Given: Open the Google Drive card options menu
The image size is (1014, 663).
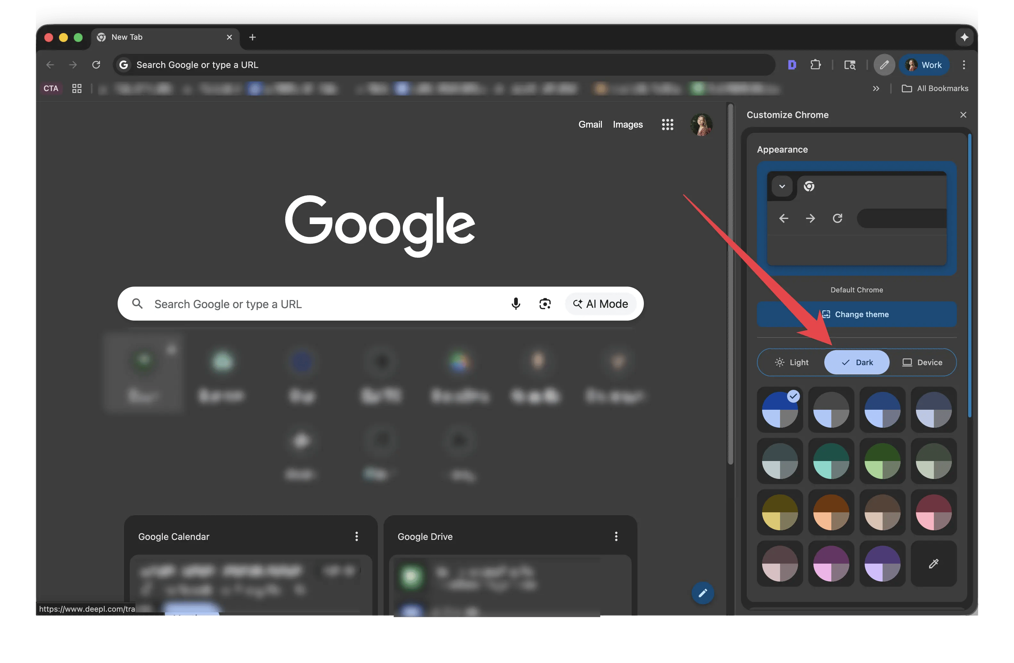Looking at the screenshot, I should (x=616, y=536).
